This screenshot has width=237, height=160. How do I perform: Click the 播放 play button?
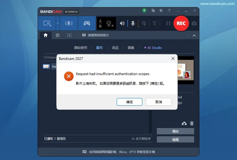tap(175, 131)
